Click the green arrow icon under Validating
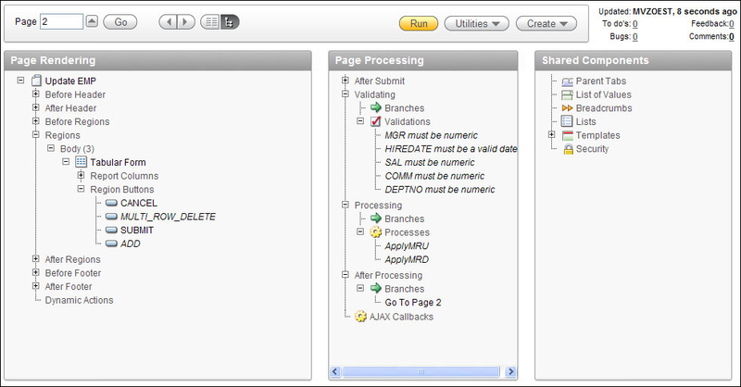The width and height of the screenshot is (741, 387). (376, 107)
